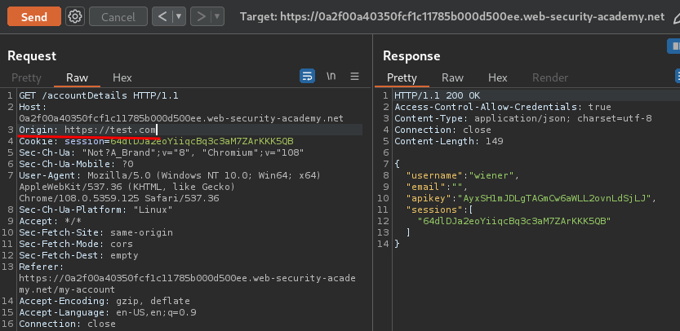Click the Sec-Ch-Ua-Mobile header line
Screen dimensions: 680x331
click(77, 164)
